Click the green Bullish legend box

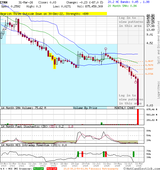[x=38, y=169]
